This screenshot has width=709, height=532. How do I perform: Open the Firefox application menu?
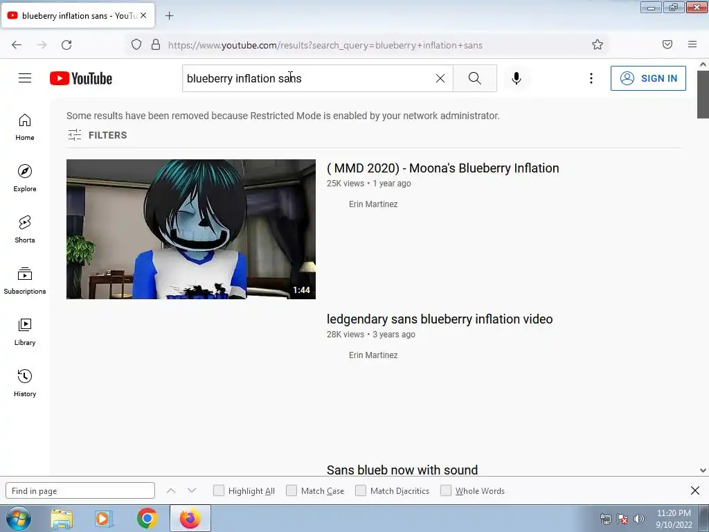click(x=692, y=44)
